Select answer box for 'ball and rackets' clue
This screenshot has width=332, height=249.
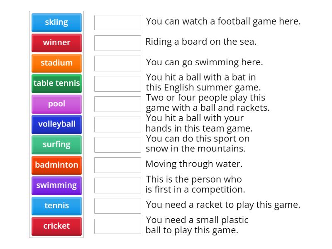[x=117, y=104]
